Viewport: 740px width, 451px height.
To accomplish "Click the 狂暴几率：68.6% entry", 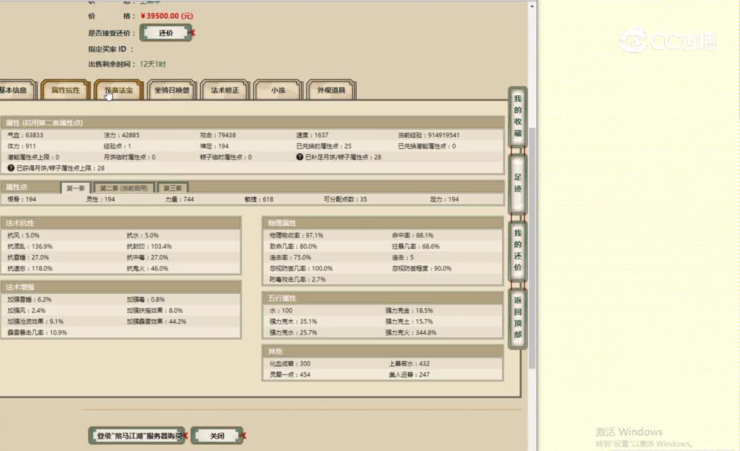I will coord(415,246).
